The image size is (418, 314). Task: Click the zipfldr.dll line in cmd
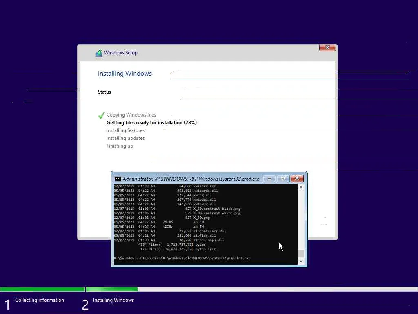[x=165, y=236]
